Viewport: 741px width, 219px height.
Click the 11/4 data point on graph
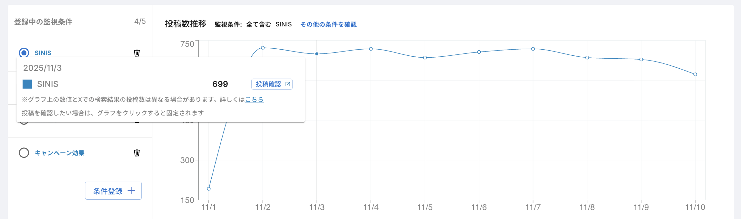pyautogui.click(x=371, y=49)
